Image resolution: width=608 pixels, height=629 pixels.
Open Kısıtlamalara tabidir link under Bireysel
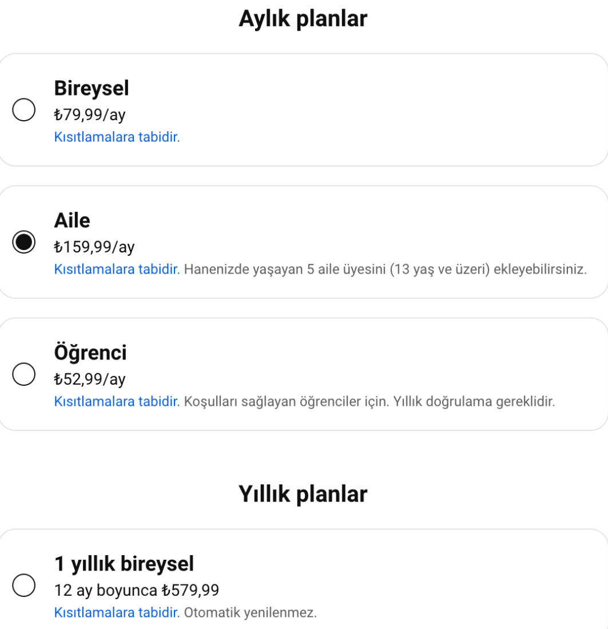pyautogui.click(x=117, y=137)
